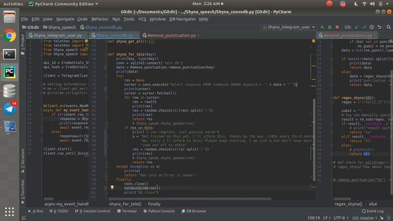Screen dimensions: 393x221
Task: Open the TODO tool window
Action: pos(59,211)
